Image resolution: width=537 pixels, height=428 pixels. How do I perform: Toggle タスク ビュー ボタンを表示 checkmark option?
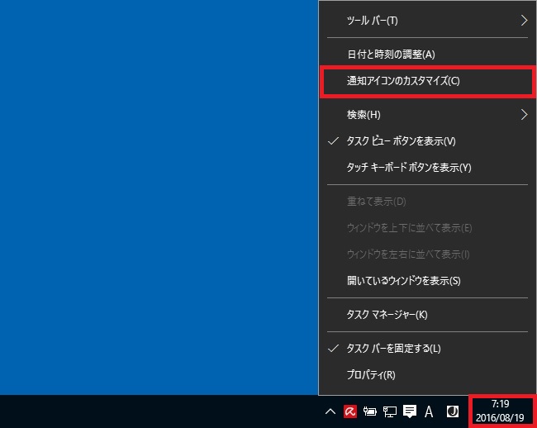pyautogui.click(x=401, y=141)
